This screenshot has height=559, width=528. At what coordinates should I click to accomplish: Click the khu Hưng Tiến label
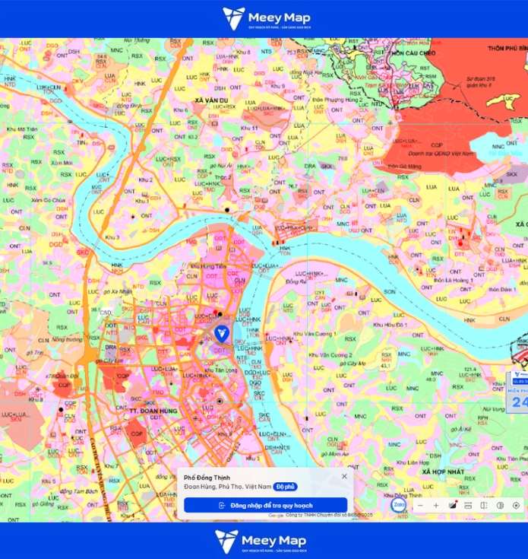click(208, 266)
